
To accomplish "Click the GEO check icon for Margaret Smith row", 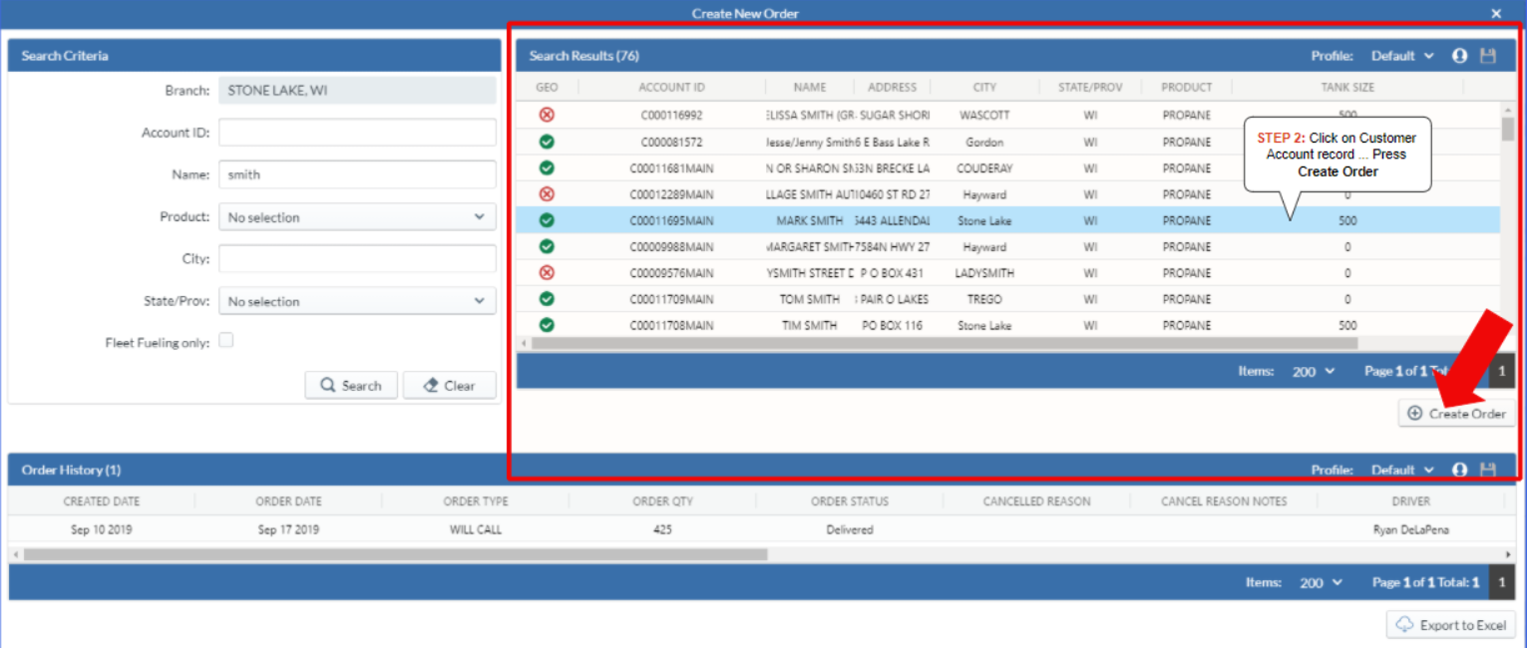I will pyautogui.click(x=547, y=246).
